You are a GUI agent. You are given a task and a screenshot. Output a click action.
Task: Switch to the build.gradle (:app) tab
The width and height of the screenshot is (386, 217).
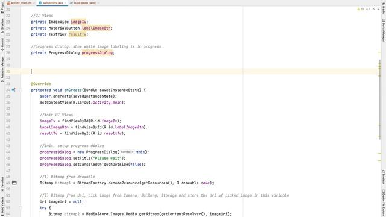tap(84, 3)
